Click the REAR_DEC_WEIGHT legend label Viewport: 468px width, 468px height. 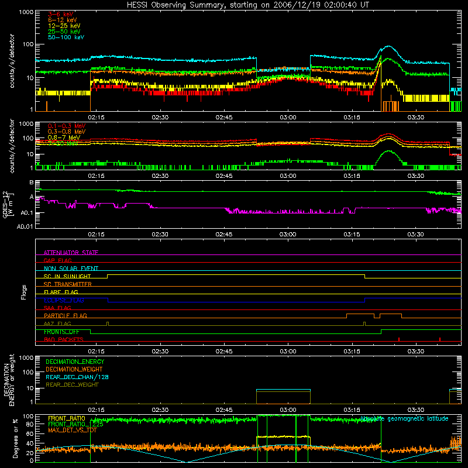pyautogui.click(x=72, y=385)
